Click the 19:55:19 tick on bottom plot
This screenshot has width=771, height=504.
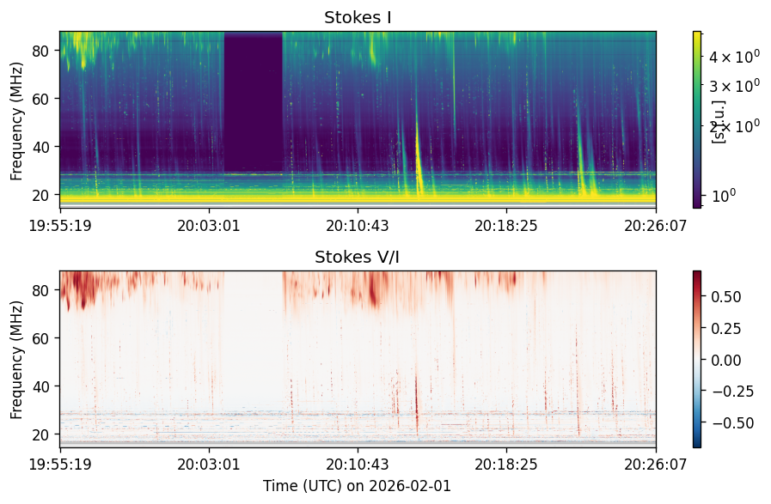(60, 465)
